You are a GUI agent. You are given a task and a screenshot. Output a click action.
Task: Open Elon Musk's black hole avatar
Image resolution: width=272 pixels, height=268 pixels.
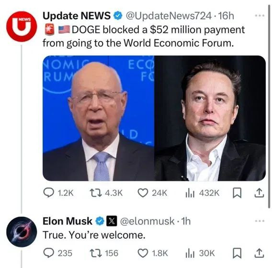pos(22,232)
